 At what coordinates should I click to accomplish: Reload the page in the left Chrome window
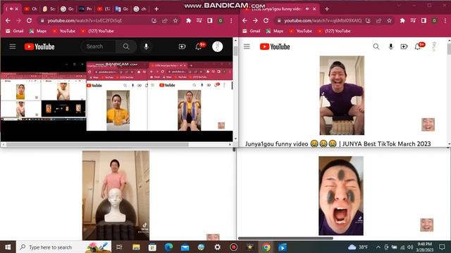coord(29,20)
